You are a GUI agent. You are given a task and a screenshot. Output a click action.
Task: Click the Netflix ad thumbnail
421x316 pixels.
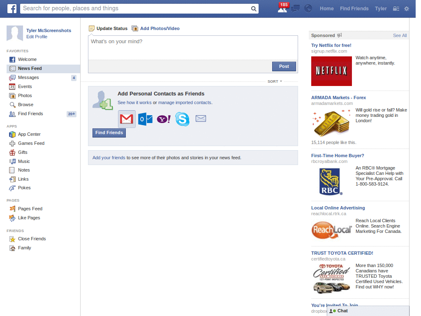pyautogui.click(x=331, y=71)
